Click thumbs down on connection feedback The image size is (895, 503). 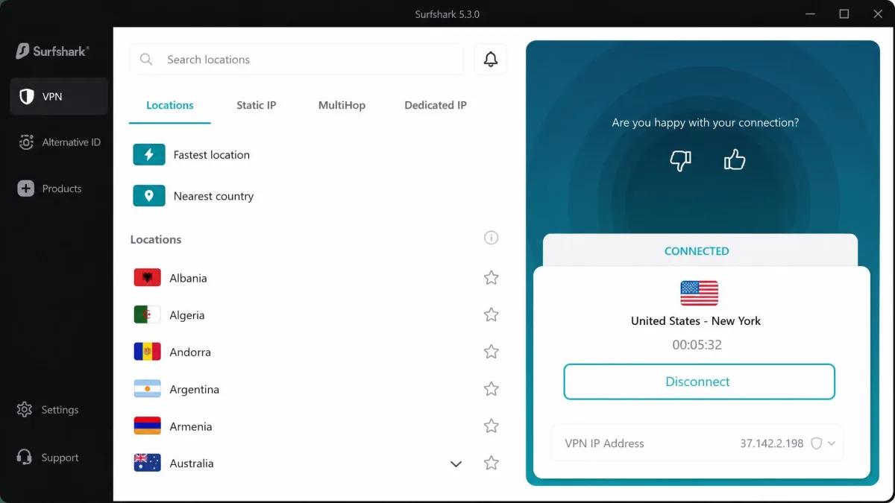[x=680, y=159]
